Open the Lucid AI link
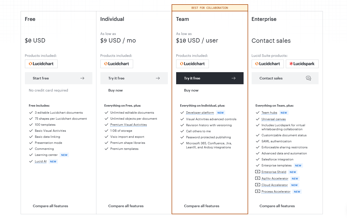This screenshot has width=347, height=220. (41, 161)
